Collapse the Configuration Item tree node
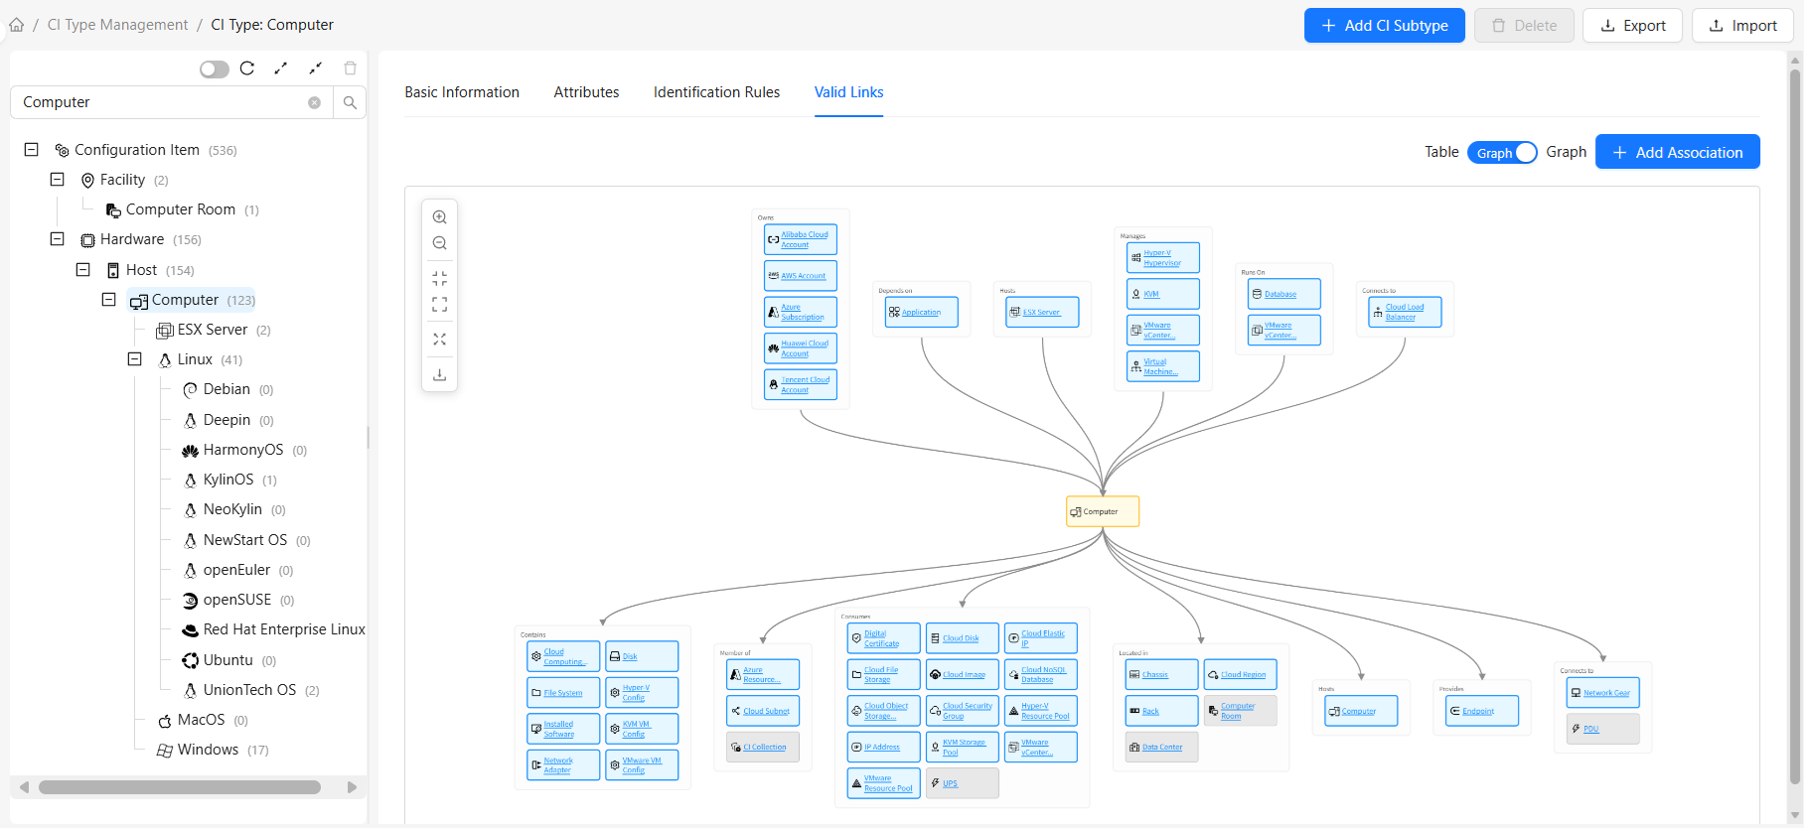The image size is (1804, 828). [x=32, y=150]
